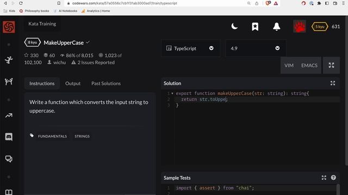Click the 5 kyu rank badge
Viewport: 348px width, 195px height.
[x=320, y=27]
